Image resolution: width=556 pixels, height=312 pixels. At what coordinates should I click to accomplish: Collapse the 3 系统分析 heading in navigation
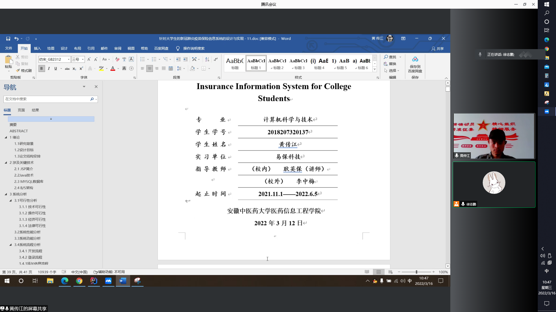6,194
